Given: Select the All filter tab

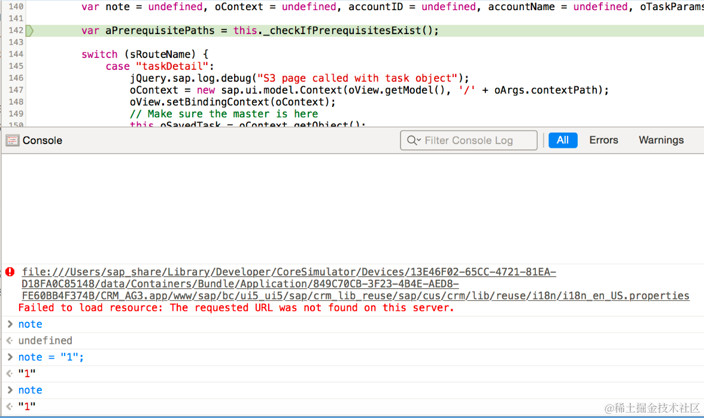Looking at the screenshot, I should click(563, 140).
